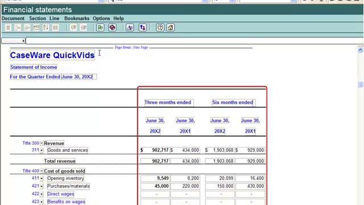Open dropdown arrow next to line 311
364x205 pixels.
42,150
